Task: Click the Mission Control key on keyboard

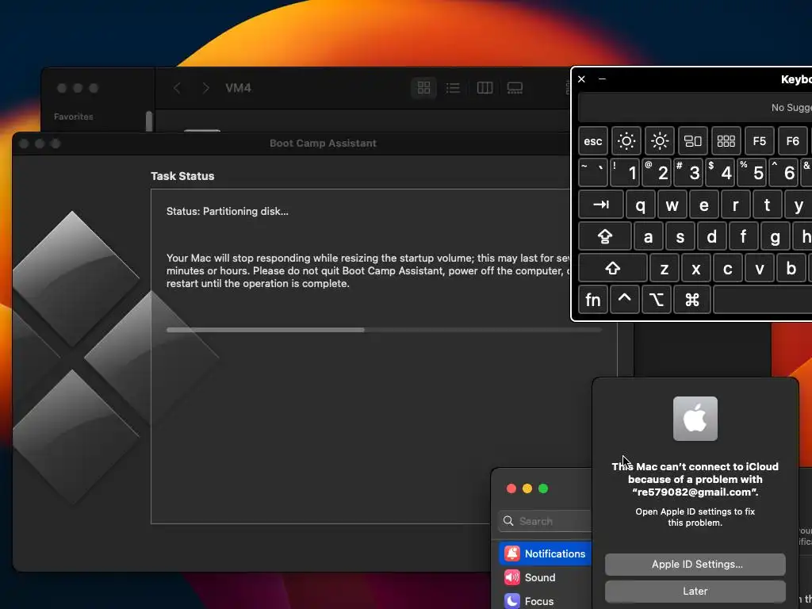Action: pyautogui.click(x=692, y=141)
